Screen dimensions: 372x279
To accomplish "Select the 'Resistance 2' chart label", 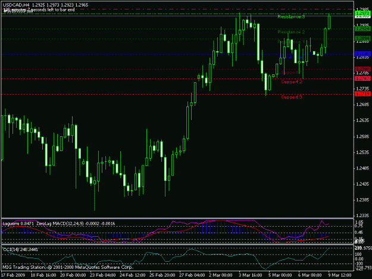I will pyautogui.click(x=291, y=32).
